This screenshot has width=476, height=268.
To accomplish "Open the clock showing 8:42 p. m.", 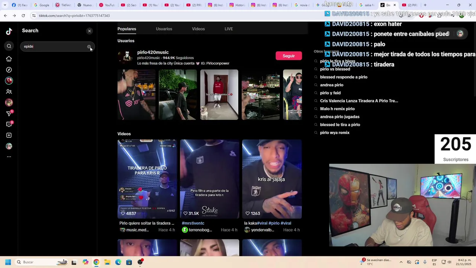I will click(465, 262).
